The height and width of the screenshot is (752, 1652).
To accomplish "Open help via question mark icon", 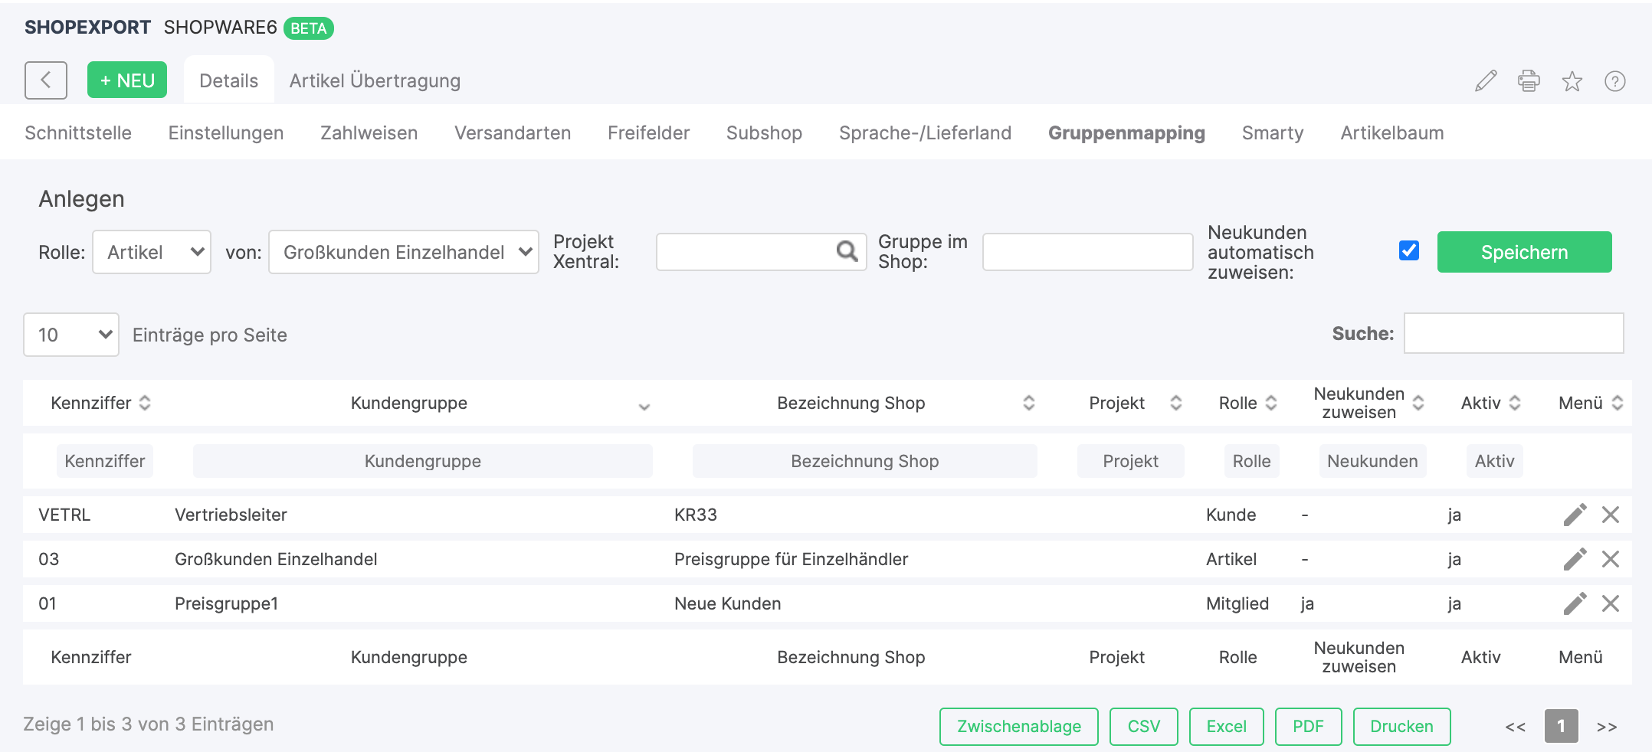I will click(1614, 81).
